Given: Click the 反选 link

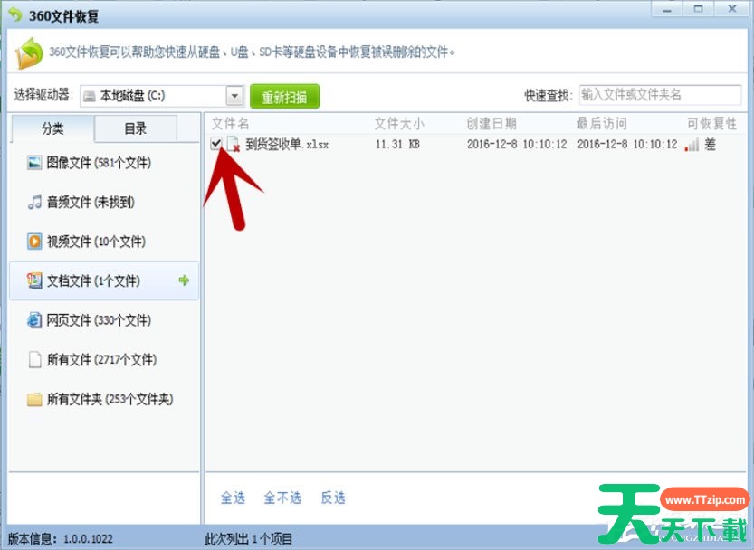Looking at the screenshot, I should (333, 498).
